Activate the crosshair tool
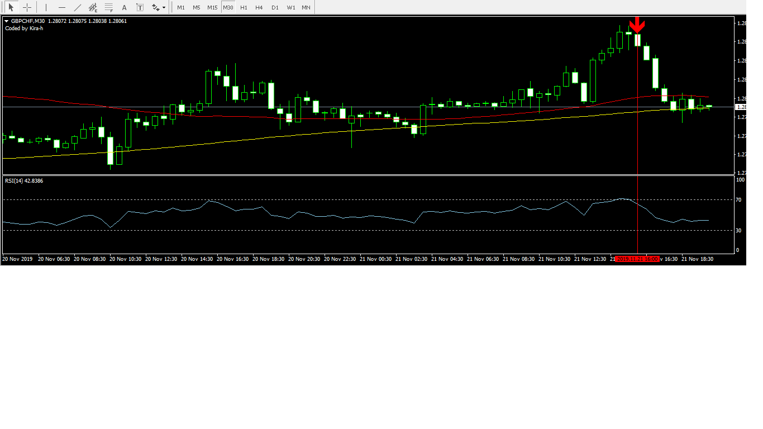The image size is (763, 429). 27,7
